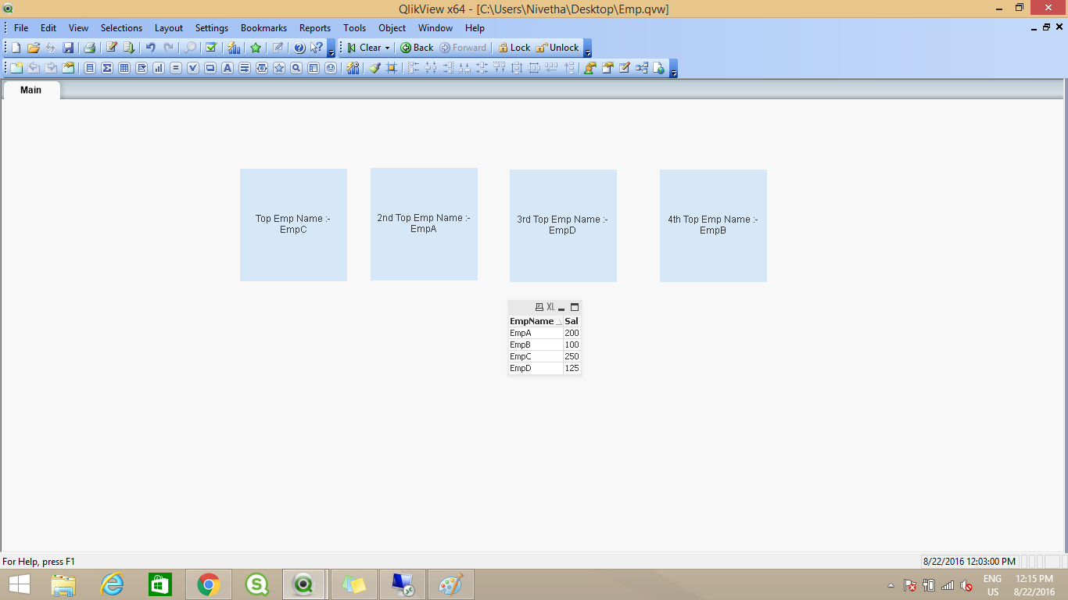Expand navigation toolbar overflow options arrow
Image resolution: width=1068 pixels, height=600 pixels.
tap(588, 52)
